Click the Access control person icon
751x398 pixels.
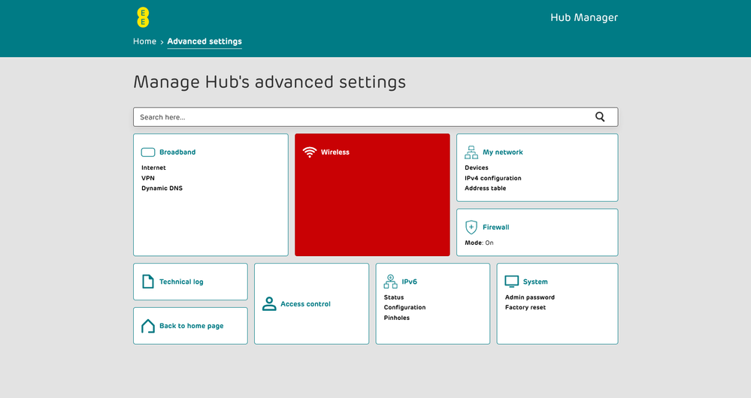[269, 304]
